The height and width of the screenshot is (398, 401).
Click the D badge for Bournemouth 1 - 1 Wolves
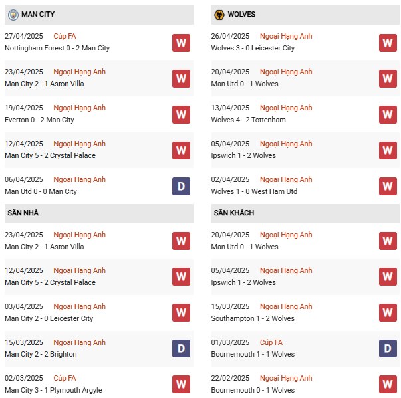tap(388, 348)
